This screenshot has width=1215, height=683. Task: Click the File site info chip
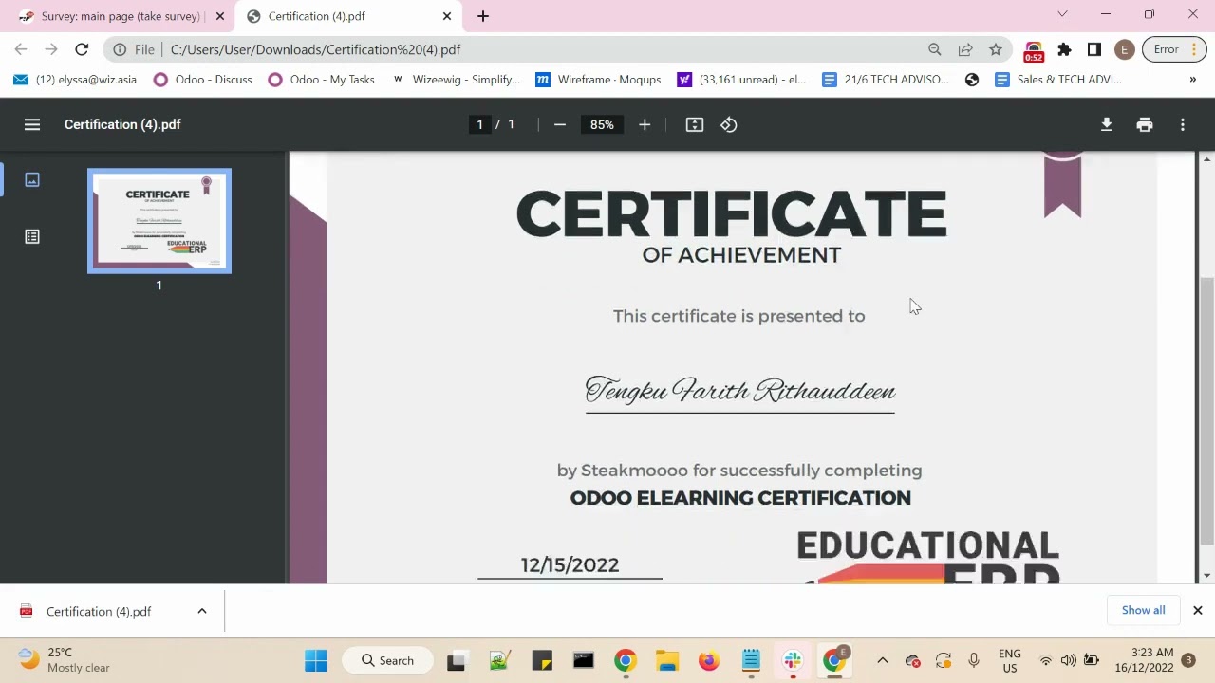(x=134, y=49)
